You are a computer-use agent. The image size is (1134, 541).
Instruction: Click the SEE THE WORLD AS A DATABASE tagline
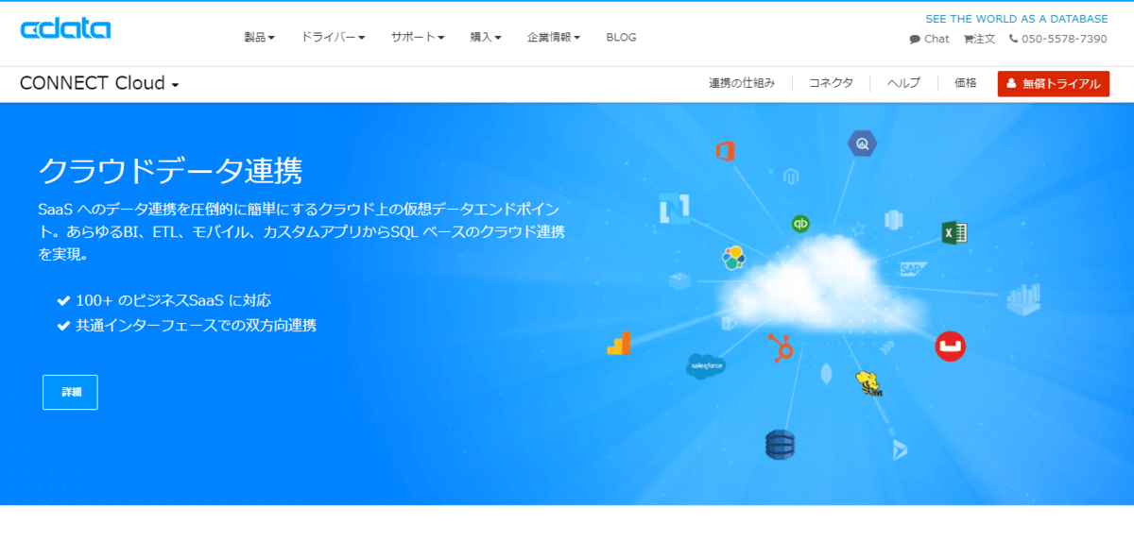tap(1017, 19)
